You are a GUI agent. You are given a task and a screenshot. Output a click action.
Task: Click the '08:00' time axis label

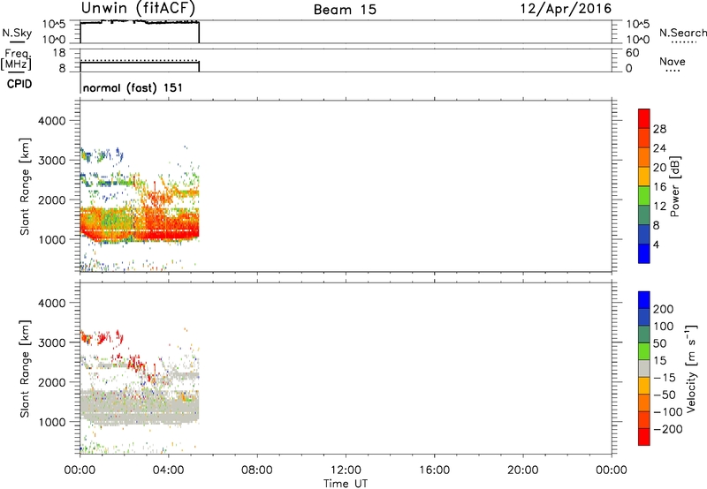pyautogui.click(x=257, y=470)
